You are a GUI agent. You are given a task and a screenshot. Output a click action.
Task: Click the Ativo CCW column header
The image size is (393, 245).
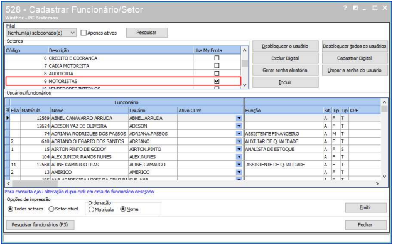click(x=210, y=111)
